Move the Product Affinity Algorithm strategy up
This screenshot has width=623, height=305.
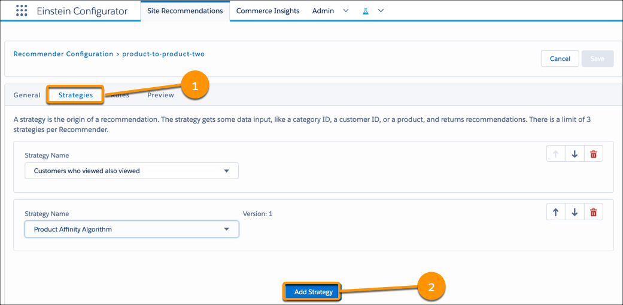point(556,212)
